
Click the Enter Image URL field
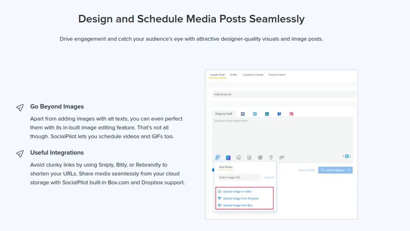(x=239, y=177)
